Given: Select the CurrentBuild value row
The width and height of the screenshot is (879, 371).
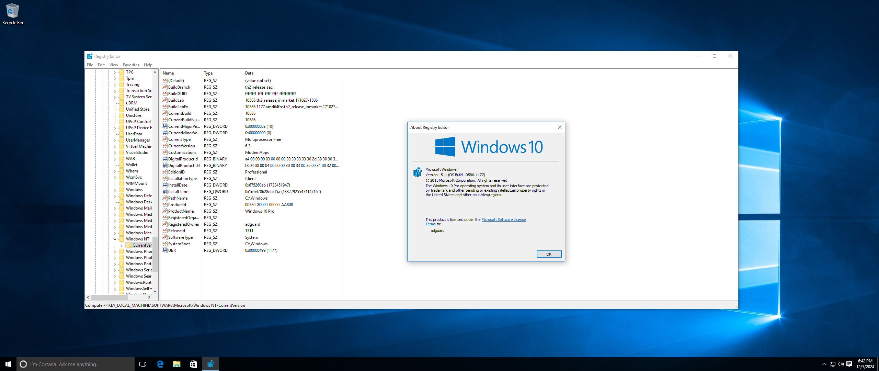Looking at the screenshot, I should pos(251,113).
